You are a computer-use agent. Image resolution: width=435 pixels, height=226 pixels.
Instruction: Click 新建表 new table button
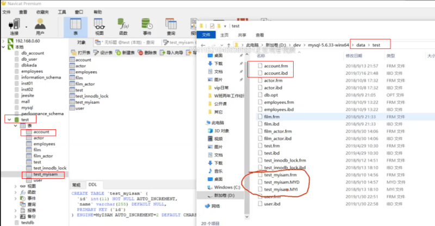point(125,53)
